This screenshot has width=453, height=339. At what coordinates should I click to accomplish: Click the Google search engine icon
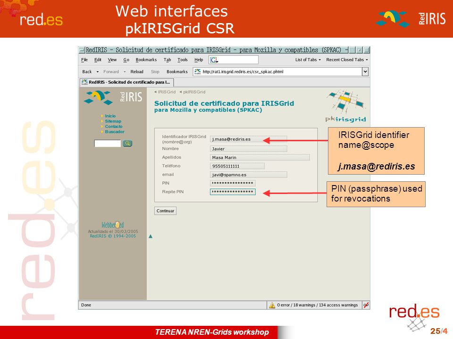pyautogui.click(x=214, y=60)
